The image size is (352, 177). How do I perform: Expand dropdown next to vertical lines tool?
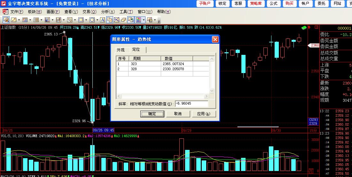coord(41,20)
